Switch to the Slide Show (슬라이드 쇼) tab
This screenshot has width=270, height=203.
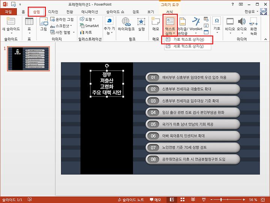(115, 12)
